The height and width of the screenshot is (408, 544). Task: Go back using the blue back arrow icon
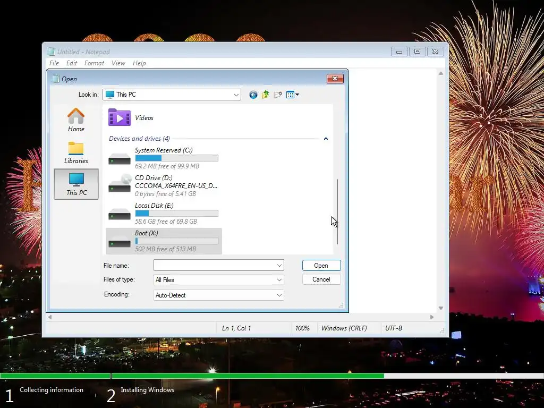[x=253, y=95]
